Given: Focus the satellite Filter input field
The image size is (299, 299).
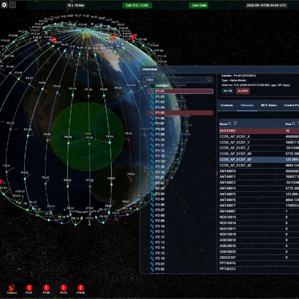Looking at the screenshot, I should [x=178, y=80].
